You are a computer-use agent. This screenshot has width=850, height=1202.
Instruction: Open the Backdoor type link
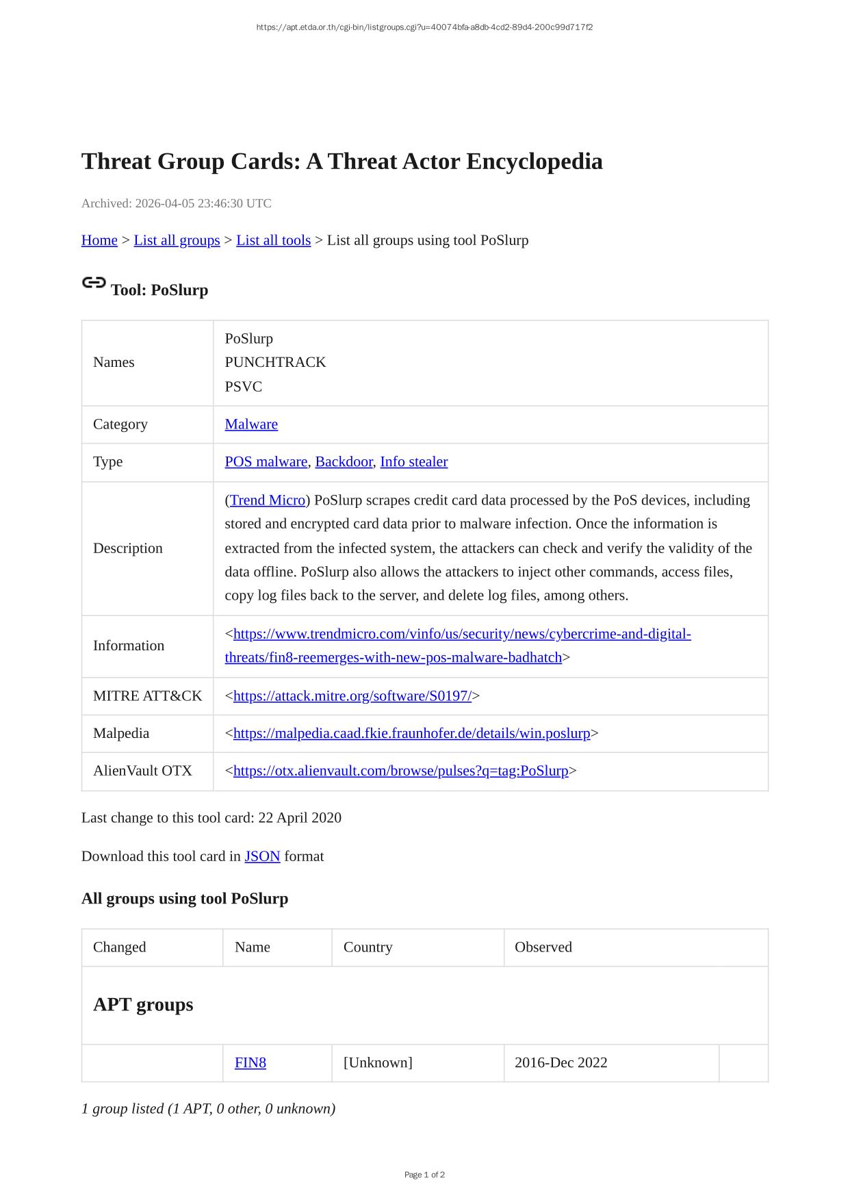point(344,462)
